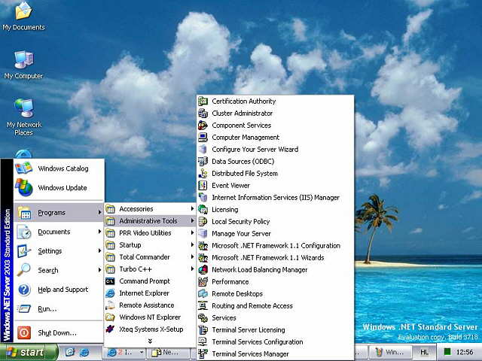Expand the Accessories submenu arrow
The image size is (482, 361).
coord(192,209)
